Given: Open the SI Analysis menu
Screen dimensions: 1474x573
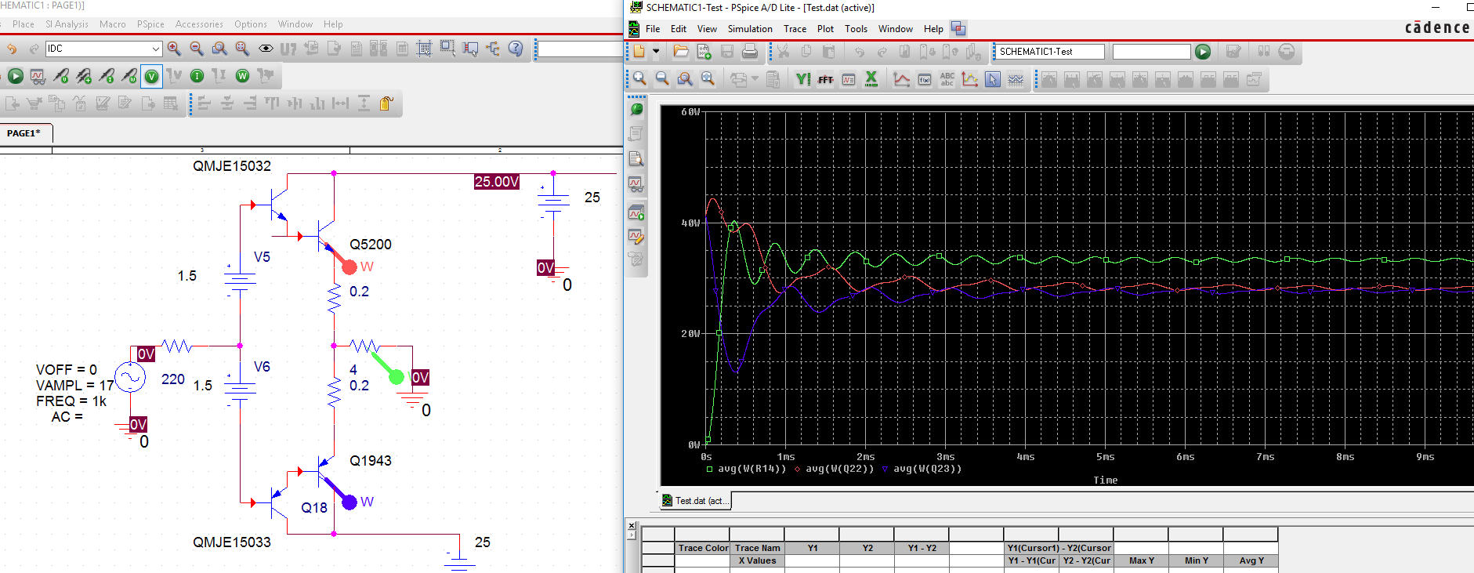Looking at the screenshot, I should tap(67, 24).
